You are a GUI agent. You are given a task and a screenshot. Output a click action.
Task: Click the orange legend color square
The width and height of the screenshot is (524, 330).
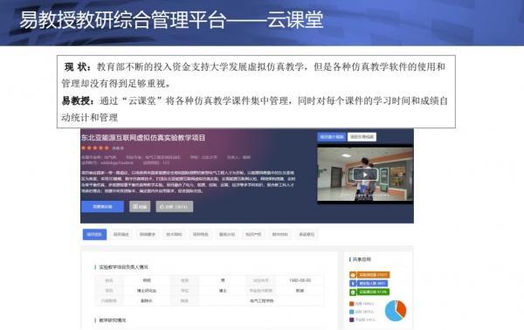point(352,304)
